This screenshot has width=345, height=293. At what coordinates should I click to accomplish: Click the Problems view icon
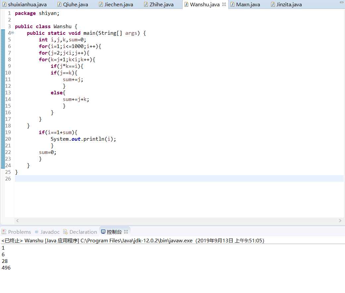[x=4, y=232]
